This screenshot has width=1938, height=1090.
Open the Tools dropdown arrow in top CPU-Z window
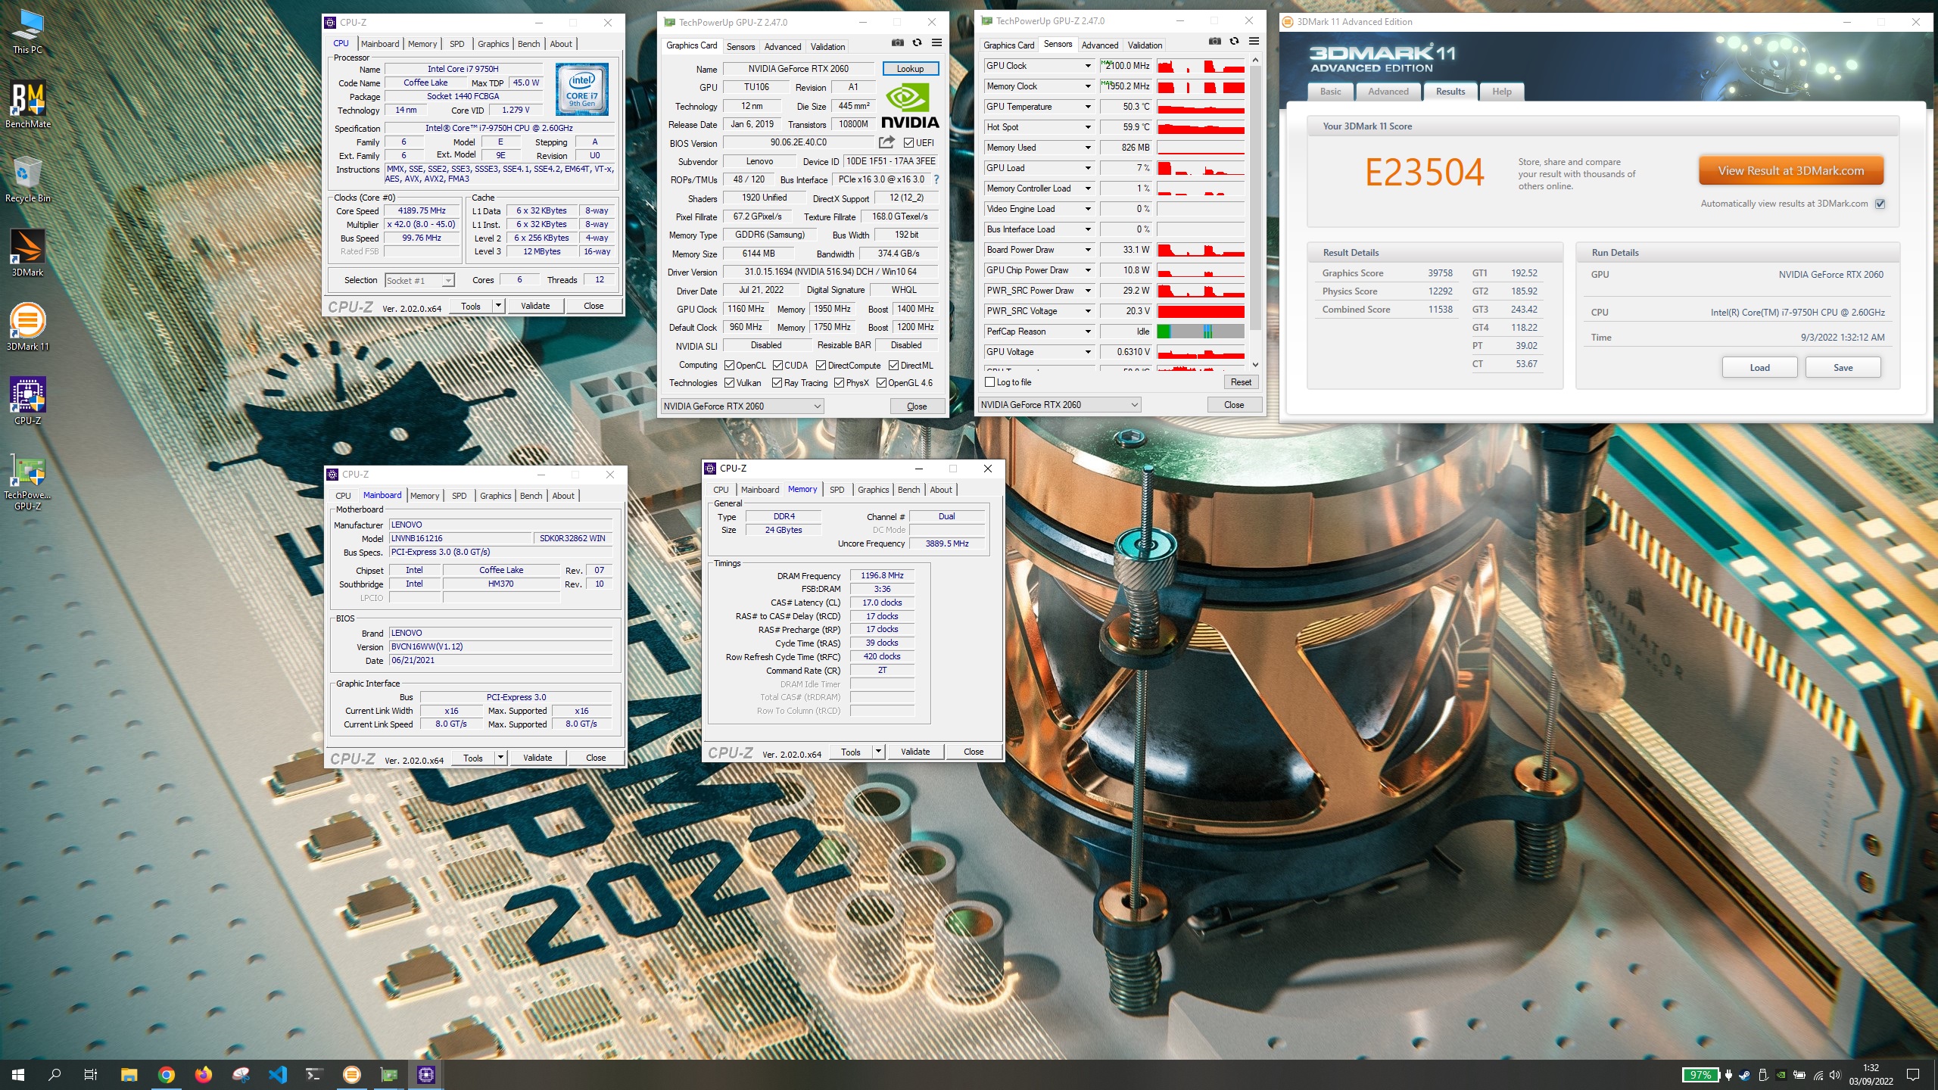click(498, 306)
